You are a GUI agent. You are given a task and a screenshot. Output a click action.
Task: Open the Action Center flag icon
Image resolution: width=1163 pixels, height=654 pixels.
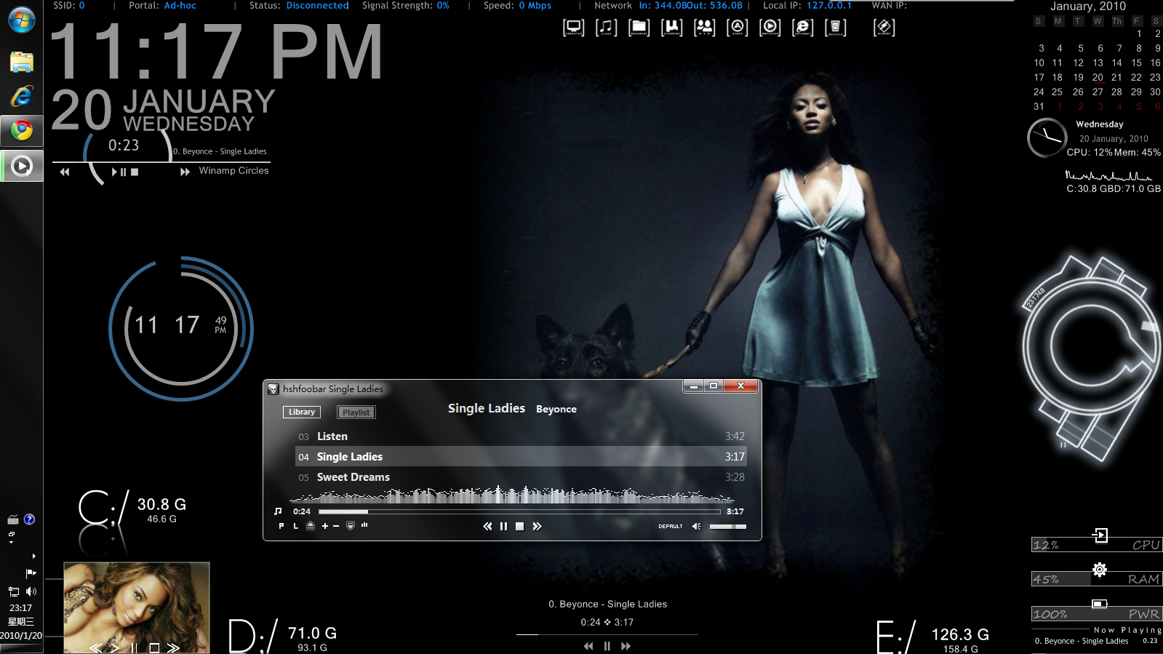31,573
